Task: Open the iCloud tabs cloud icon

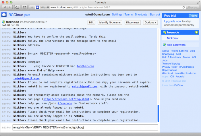Action: click(17, 7)
